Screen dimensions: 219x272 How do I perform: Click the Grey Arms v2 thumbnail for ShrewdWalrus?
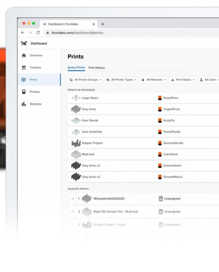pos(76,177)
